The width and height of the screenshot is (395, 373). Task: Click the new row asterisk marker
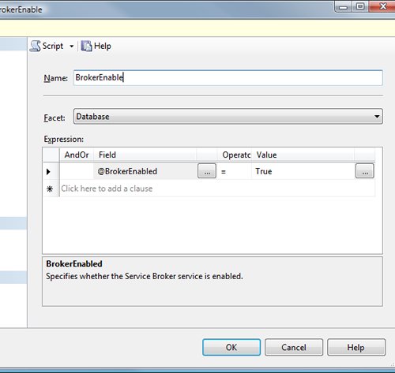coord(50,188)
